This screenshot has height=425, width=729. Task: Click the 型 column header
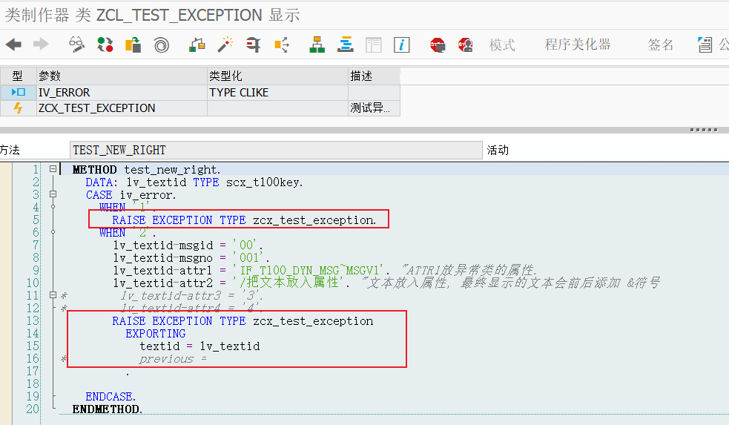pyautogui.click(x=18, y=76)
